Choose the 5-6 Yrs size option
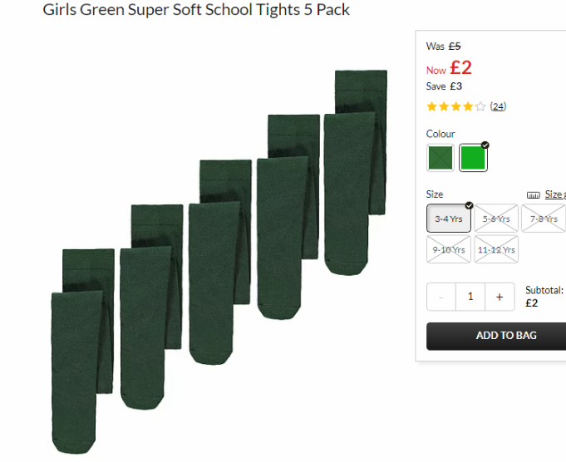Image resolution: width=566 pixels, height=462 pixels. 496,219
